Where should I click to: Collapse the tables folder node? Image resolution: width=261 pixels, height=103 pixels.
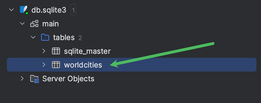(33, 37)
